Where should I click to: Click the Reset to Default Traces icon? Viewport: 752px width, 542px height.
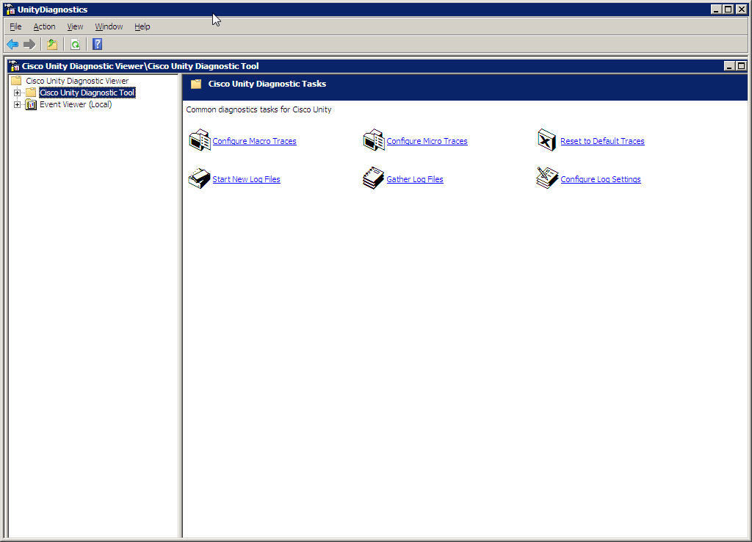pos(546,140)
